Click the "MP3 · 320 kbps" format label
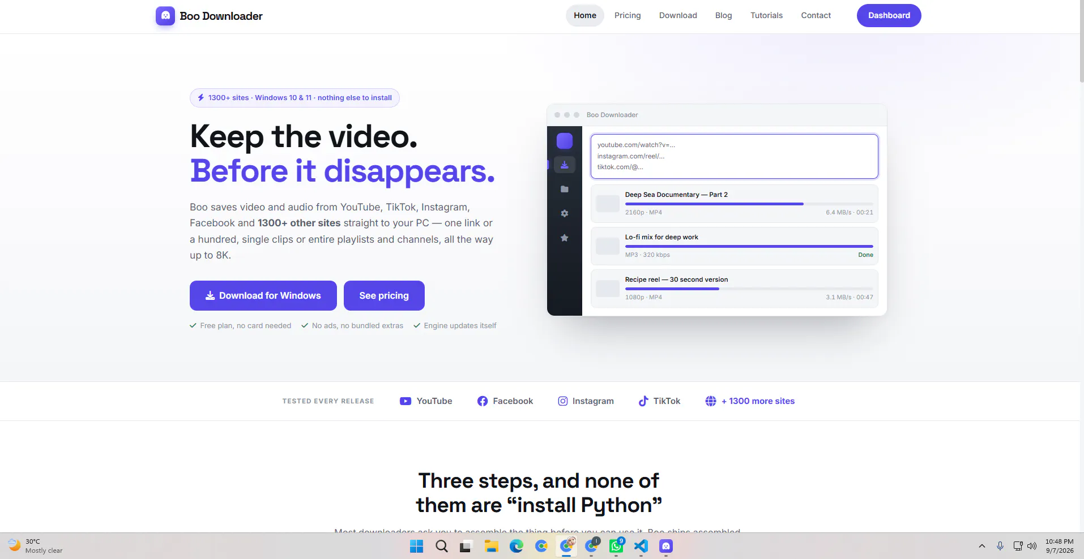The width and height of the screenshot is (1084, 559). [x=647, y=255]
